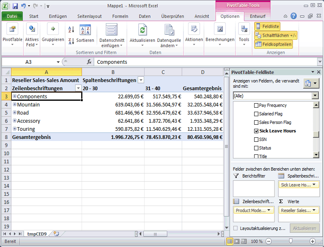Toggle the Feldkopfzeilen button

(274, 44)
